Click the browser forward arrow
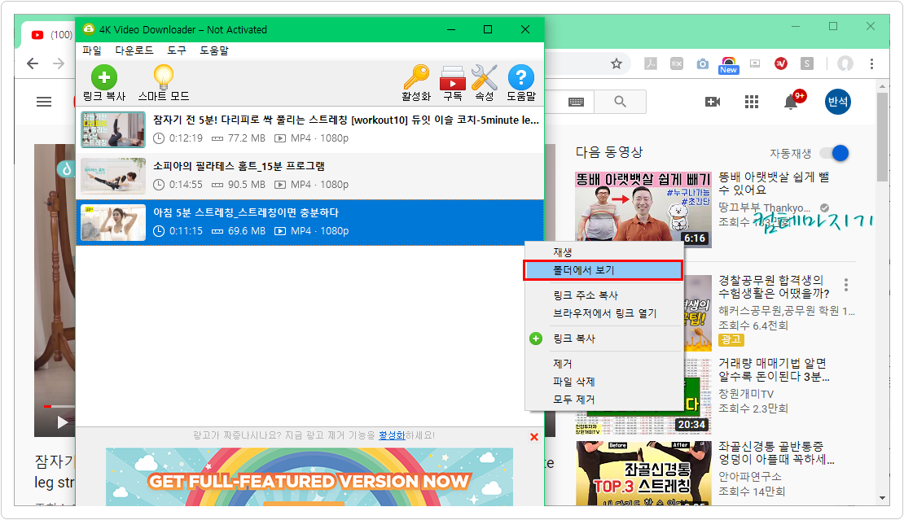The height and width of the screenshot is (520, 904). coord(59,63)
